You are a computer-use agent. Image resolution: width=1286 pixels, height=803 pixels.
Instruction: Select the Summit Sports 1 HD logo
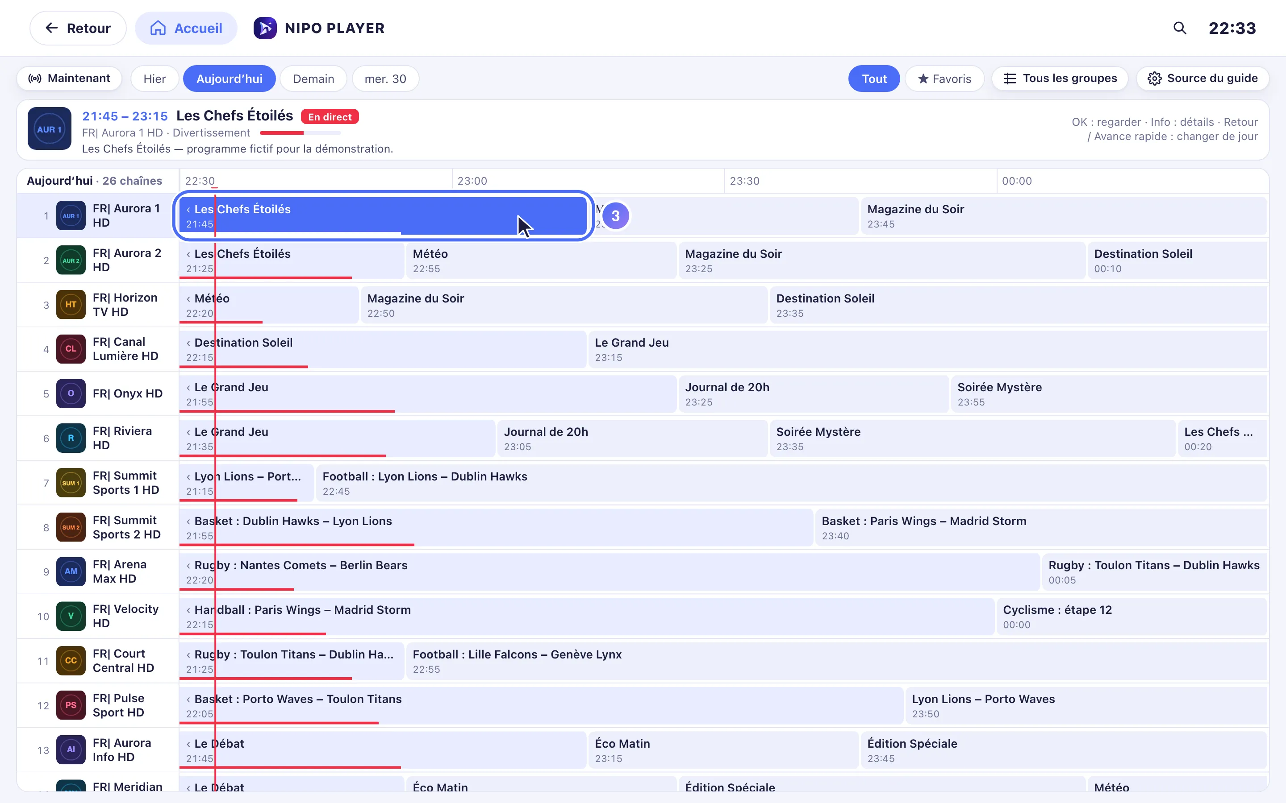(x=71, y=483)
